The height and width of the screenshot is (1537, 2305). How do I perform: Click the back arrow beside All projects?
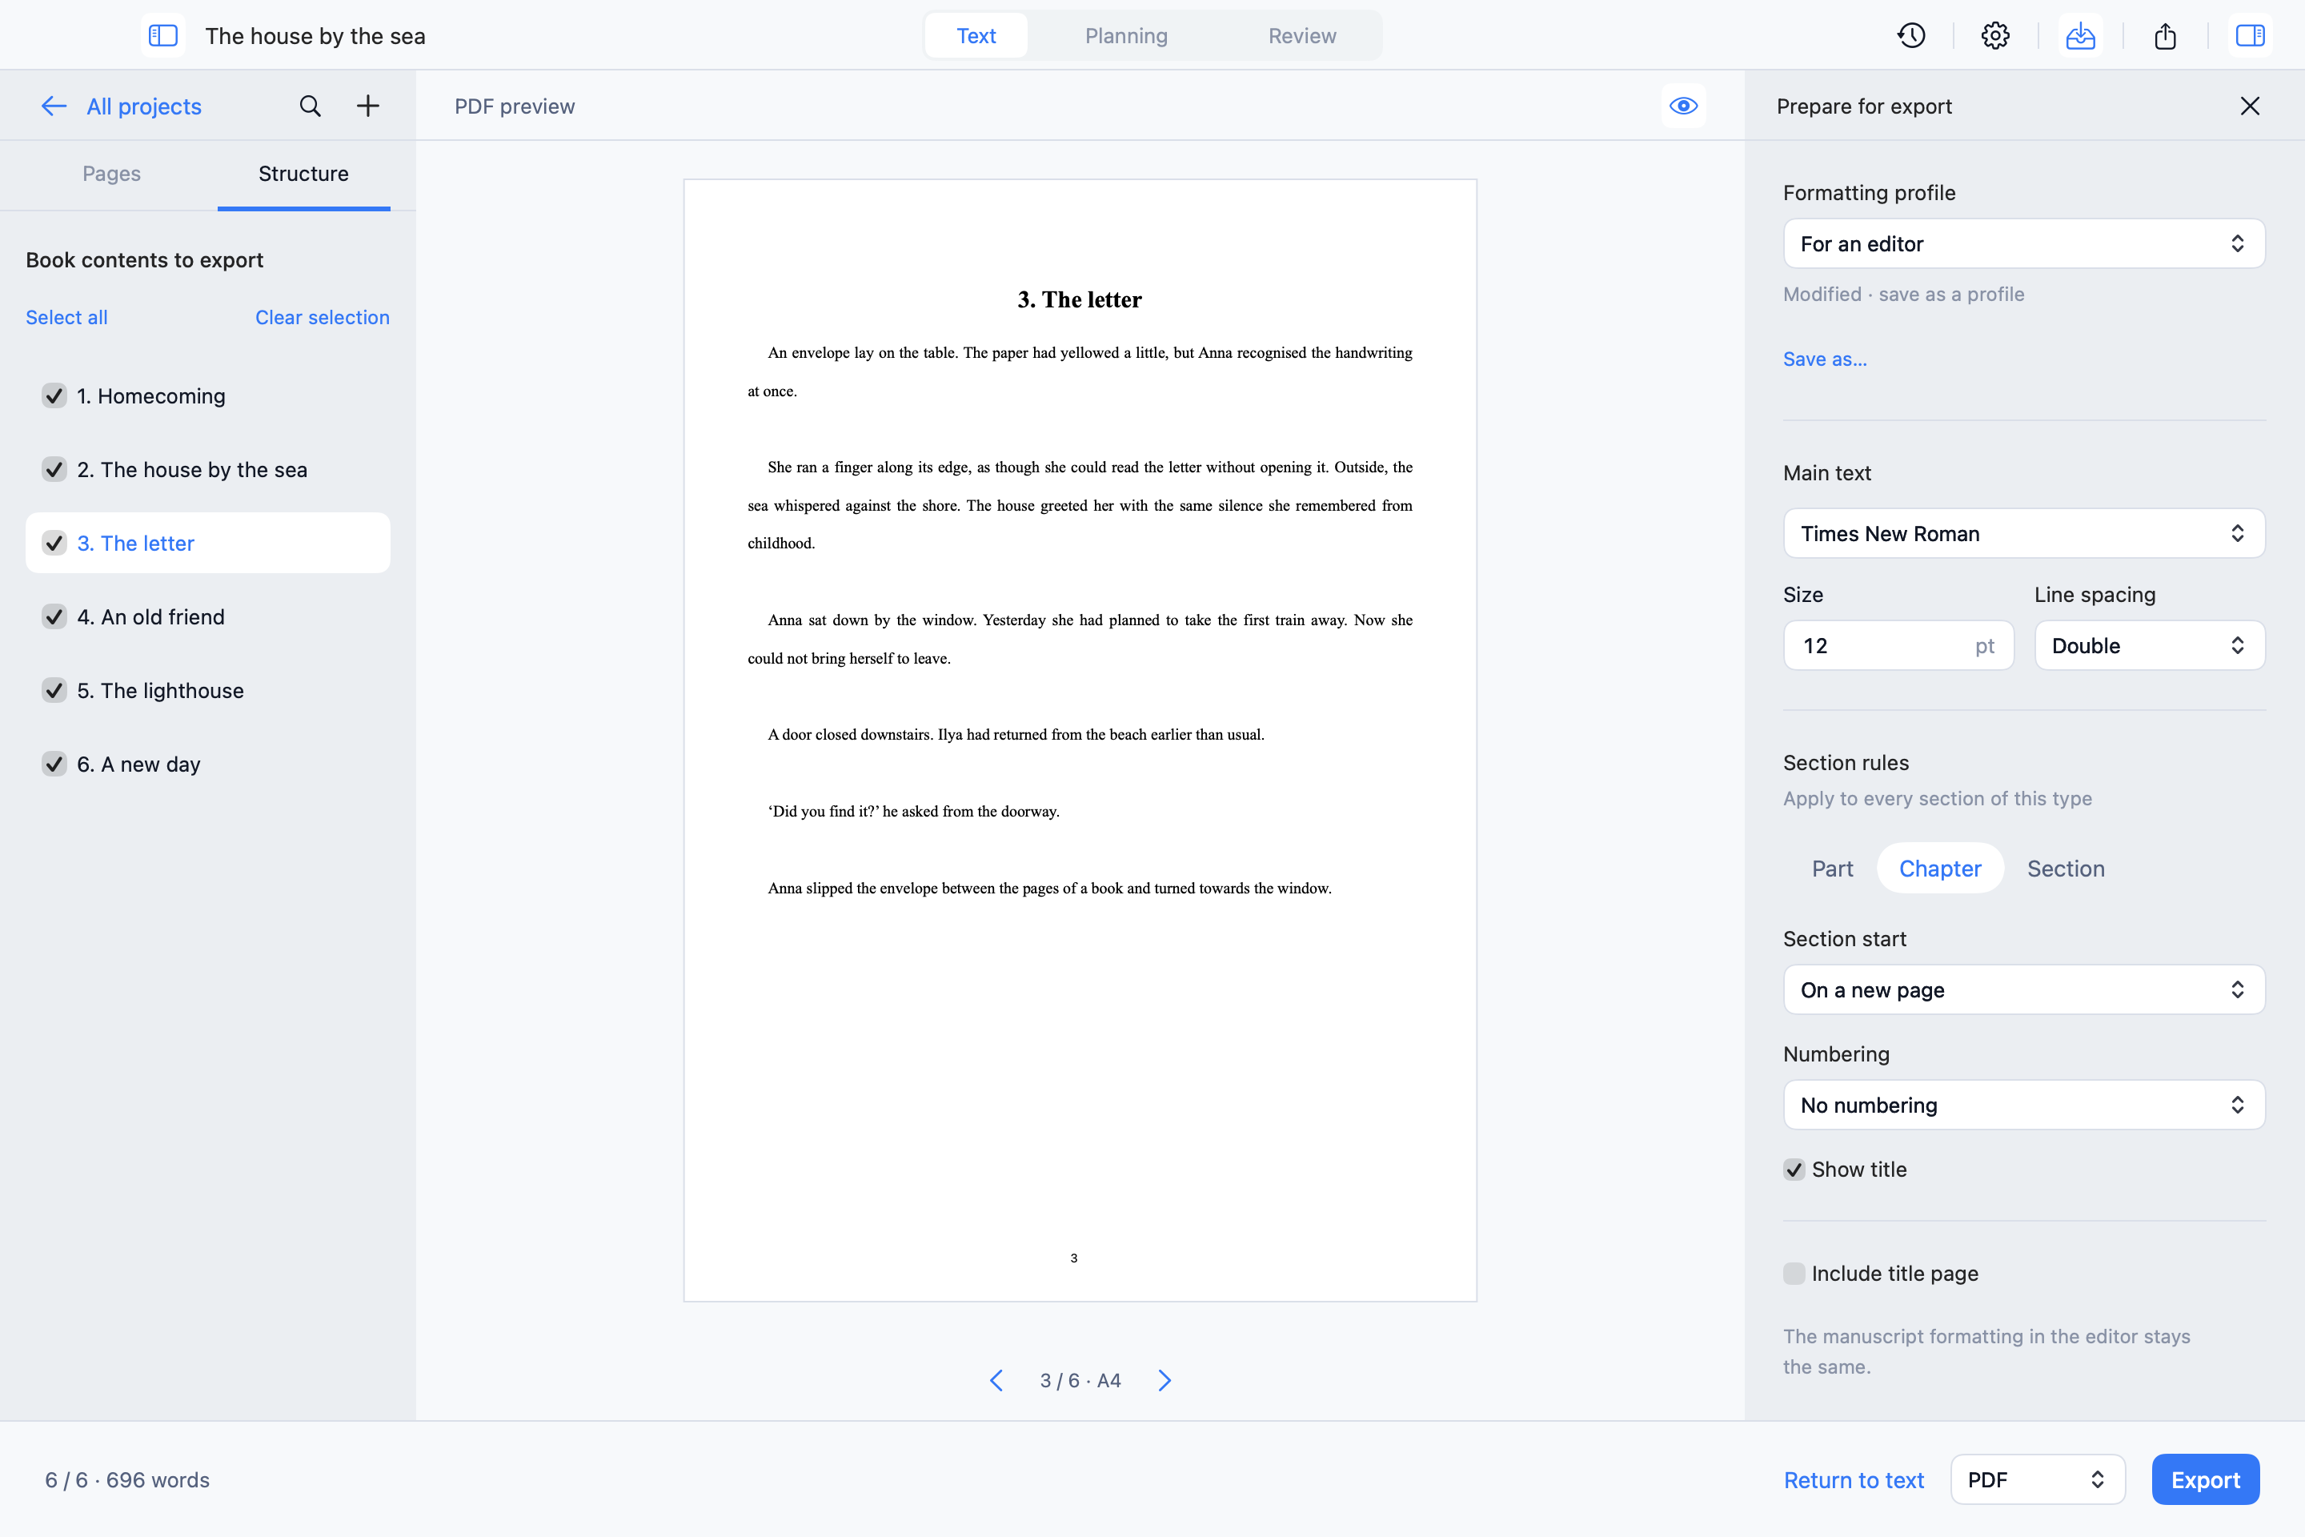point(54,106)
